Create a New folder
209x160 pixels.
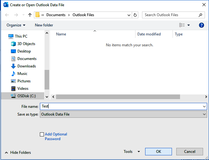[x=44, y=25]
